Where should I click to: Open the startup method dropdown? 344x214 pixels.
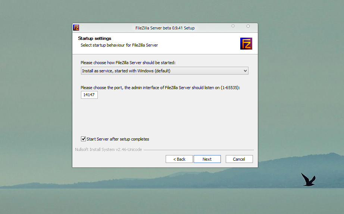(x=165, y=71)
